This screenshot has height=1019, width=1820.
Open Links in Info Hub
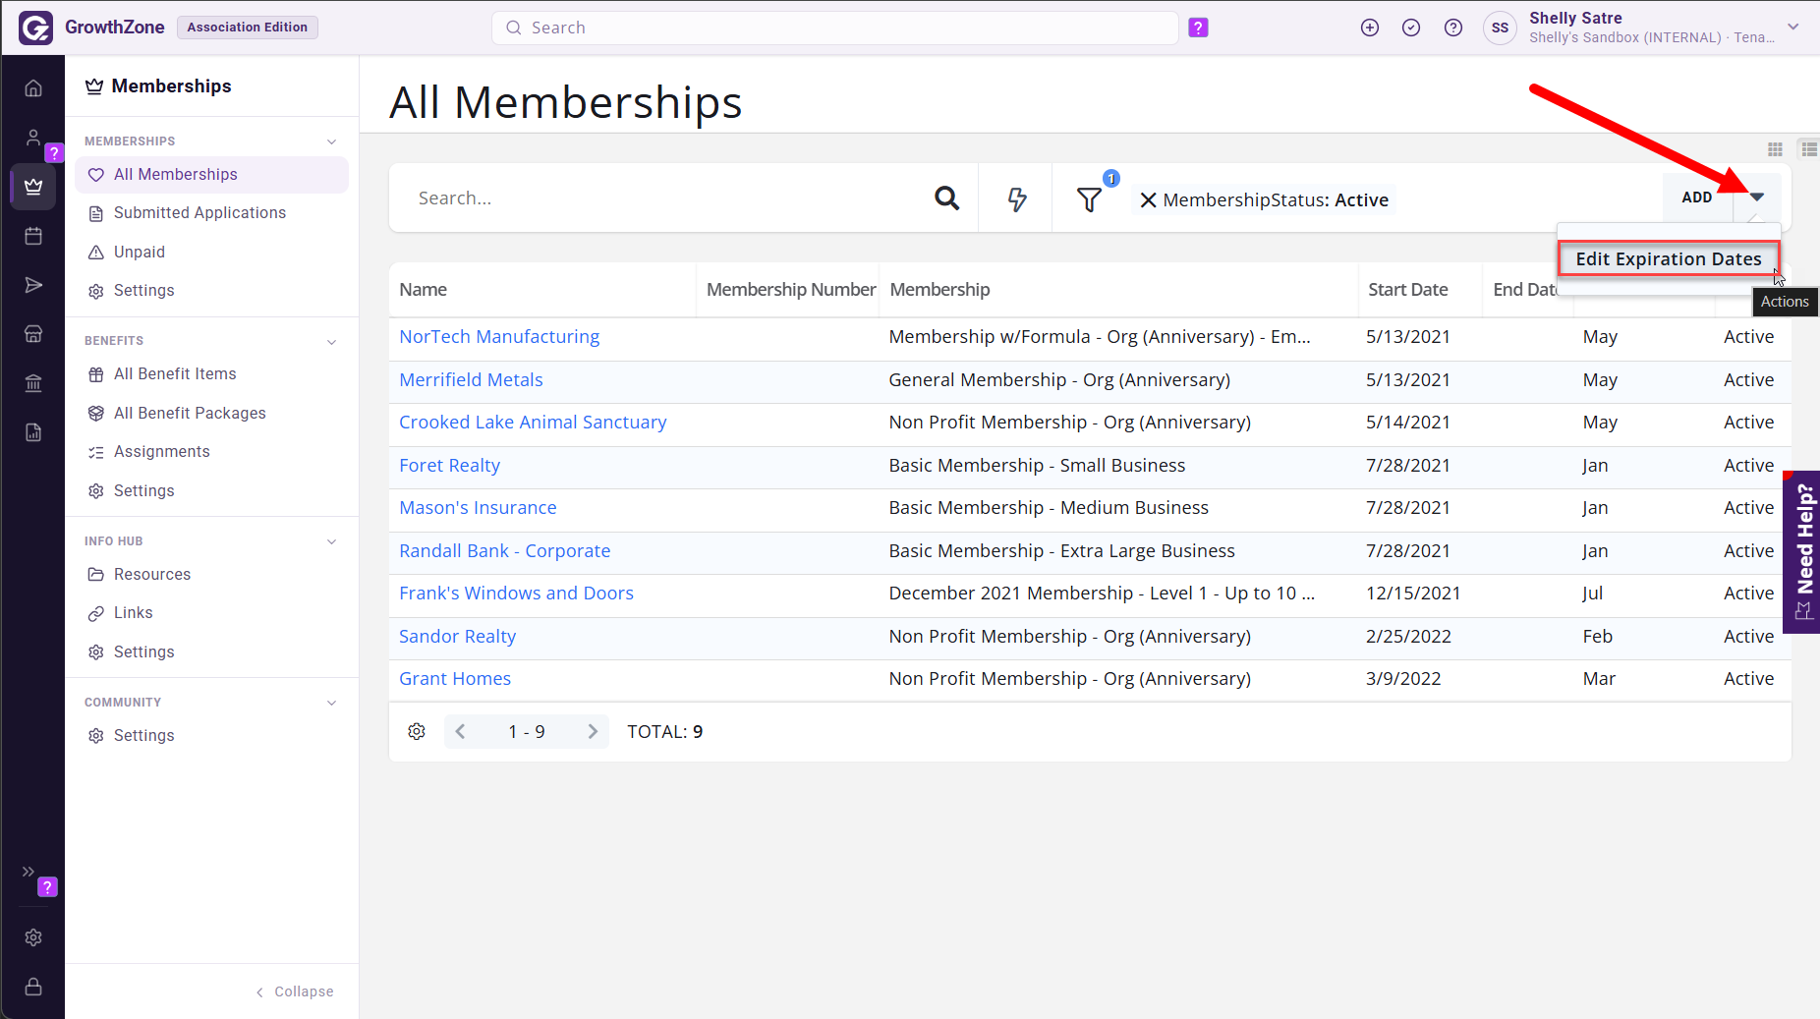click(134, 613)
